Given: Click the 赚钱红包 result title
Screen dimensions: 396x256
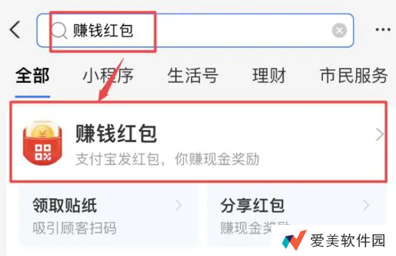Looking at the screenshot, I should 116,134.
